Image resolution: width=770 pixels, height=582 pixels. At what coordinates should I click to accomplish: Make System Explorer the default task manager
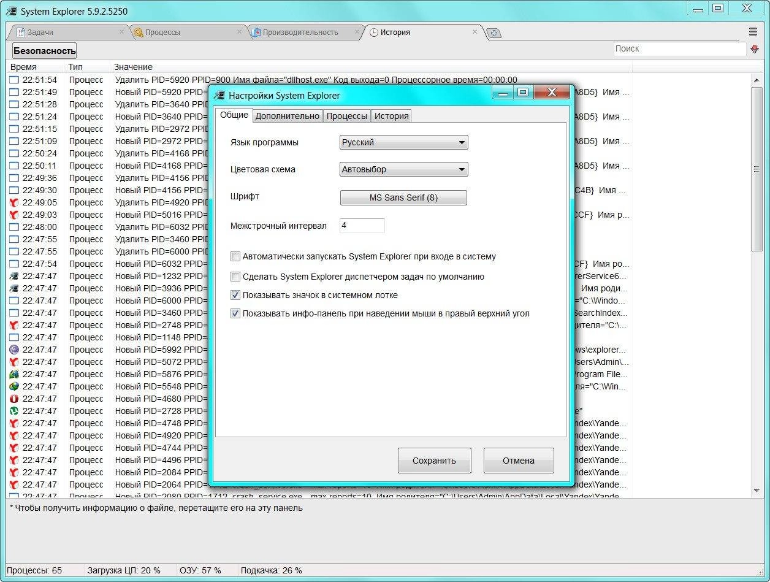[235, 277]
